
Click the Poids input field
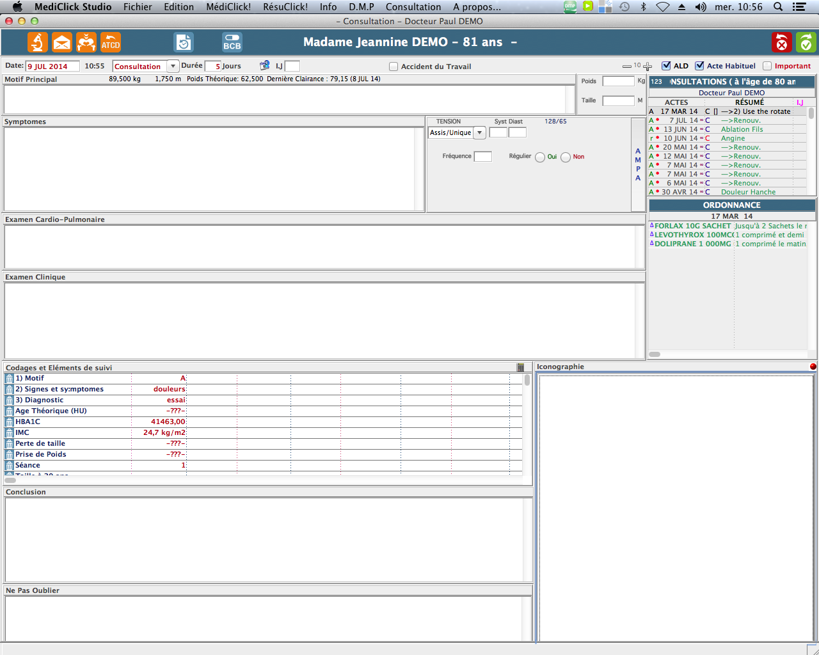click(618, 81)
